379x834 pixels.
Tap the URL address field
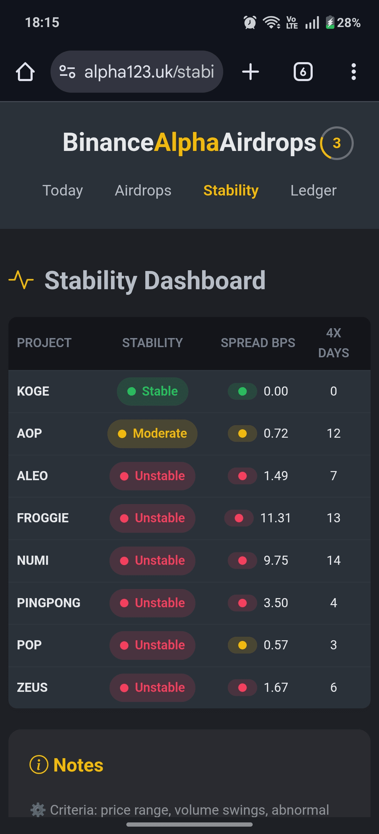[x=149, y=72]
